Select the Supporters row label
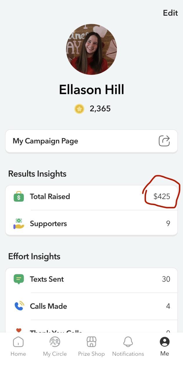 coord(48,223)
